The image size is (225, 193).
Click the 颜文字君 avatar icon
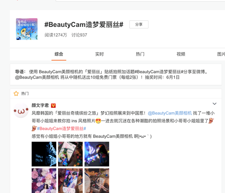pyautogui.click(x=21, y=111)
